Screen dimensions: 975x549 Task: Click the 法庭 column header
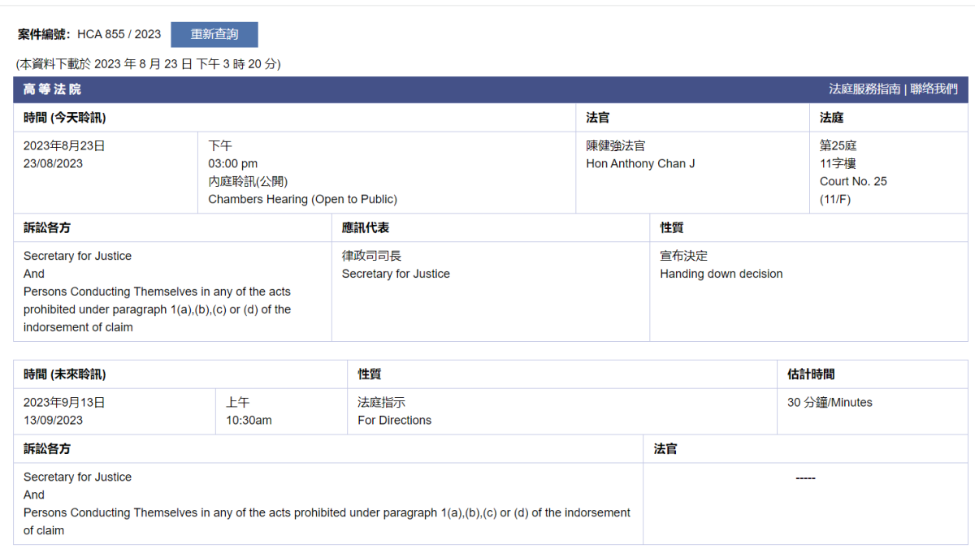pyautogui.click(x=831, y=118)
